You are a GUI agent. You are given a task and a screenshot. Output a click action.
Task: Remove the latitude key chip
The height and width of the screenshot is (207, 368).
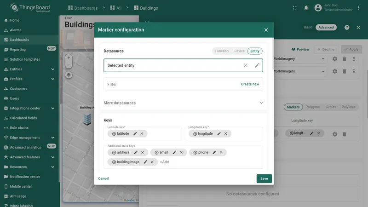(x=142, y=133)
